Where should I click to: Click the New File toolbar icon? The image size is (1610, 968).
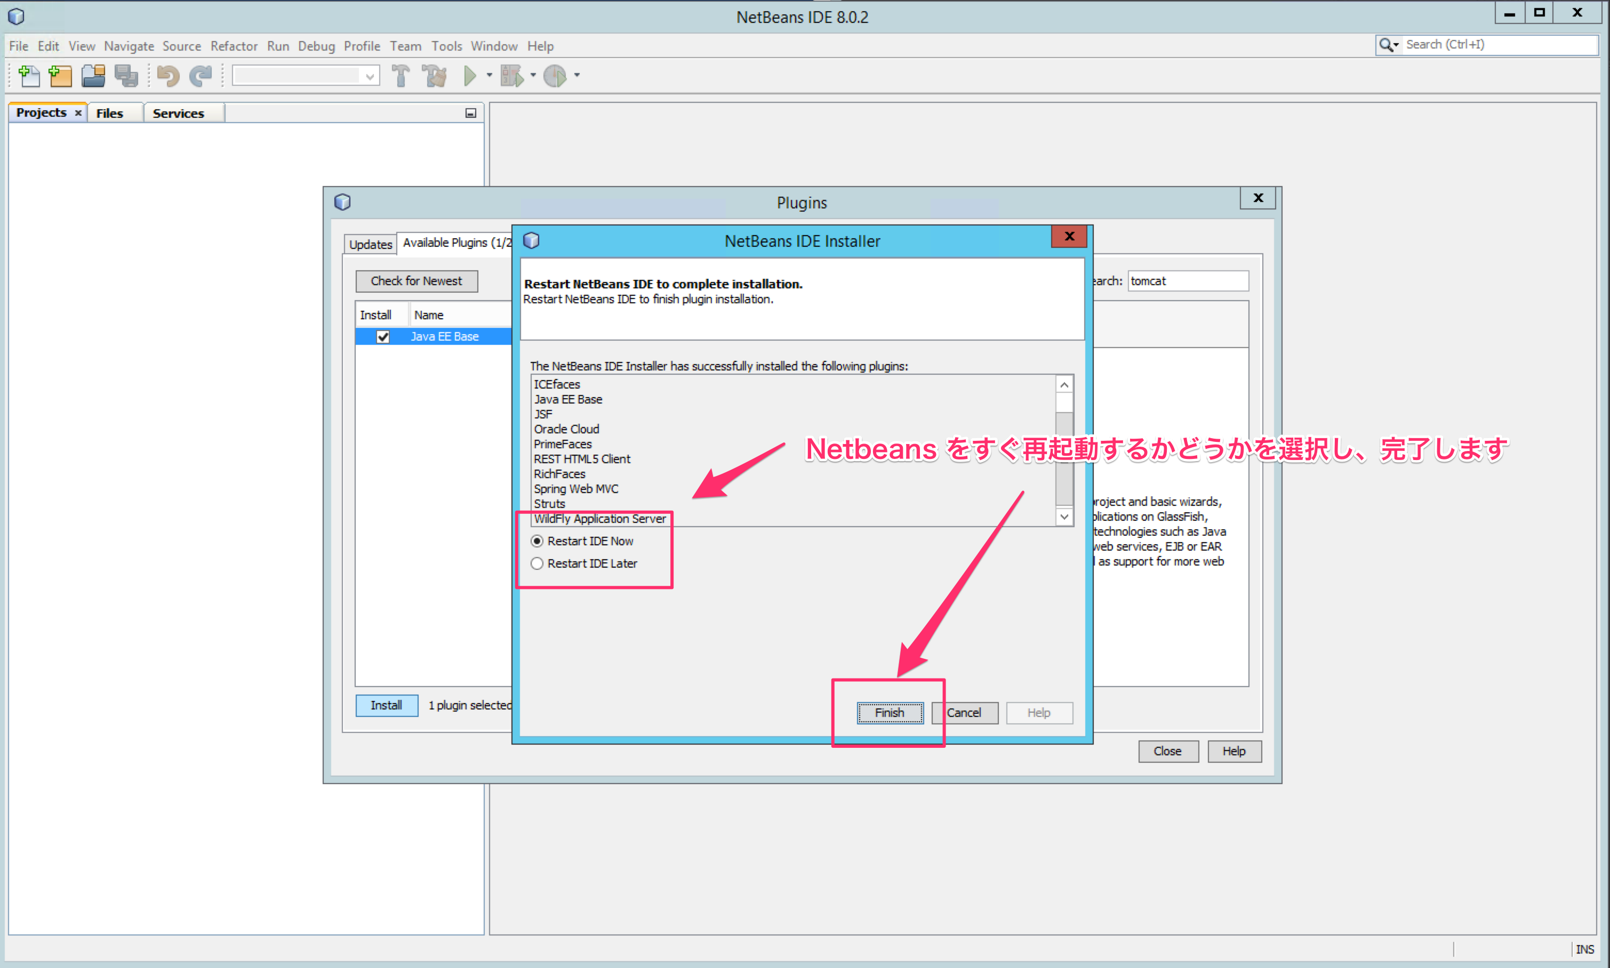point(29,76)
